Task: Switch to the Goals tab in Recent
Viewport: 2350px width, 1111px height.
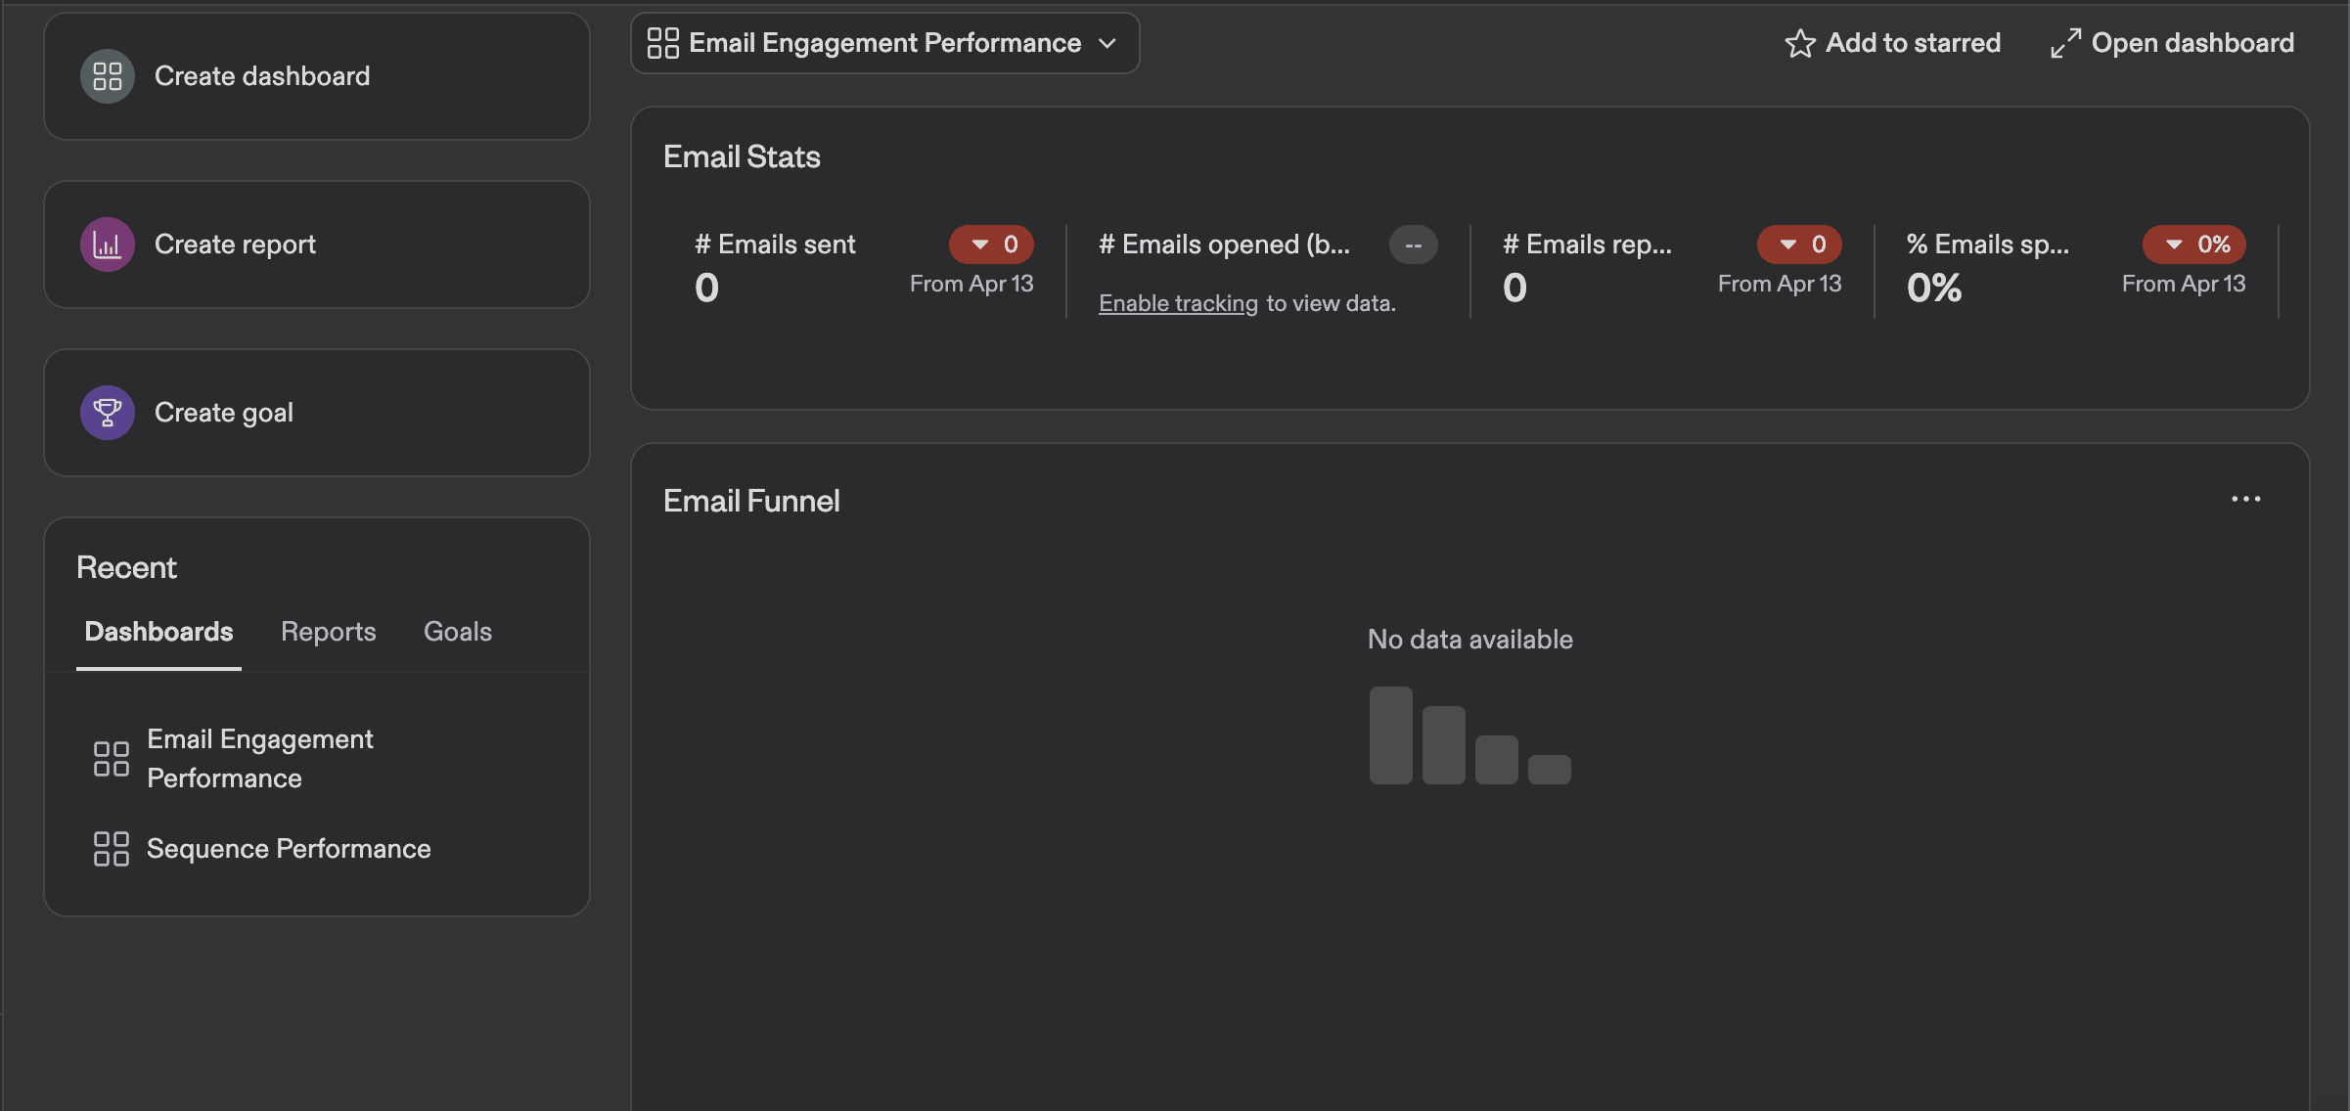Action: coord(457,631)
